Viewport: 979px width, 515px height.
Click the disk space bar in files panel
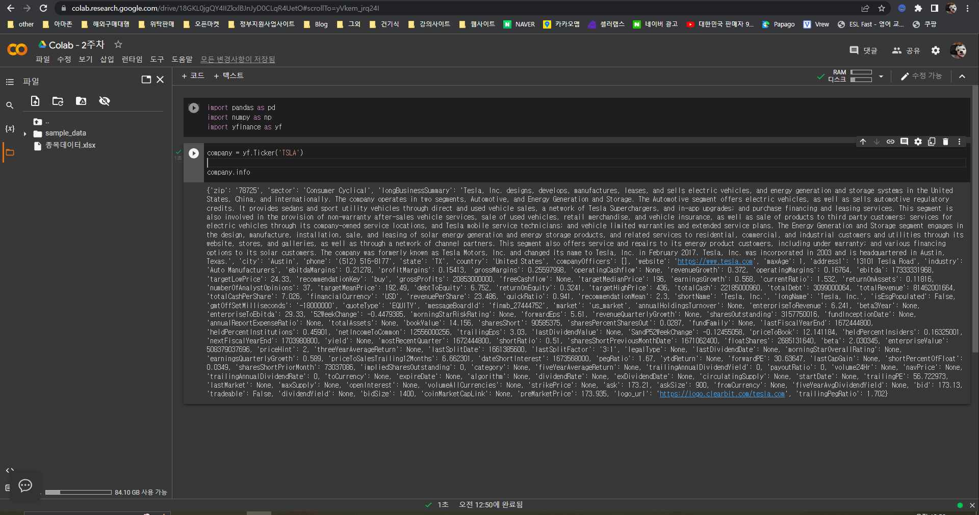tap(78, 493)
